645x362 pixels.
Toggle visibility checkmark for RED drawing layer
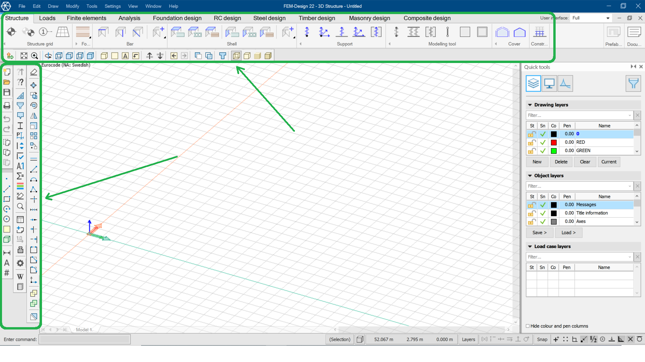click(x=543, y=142)
